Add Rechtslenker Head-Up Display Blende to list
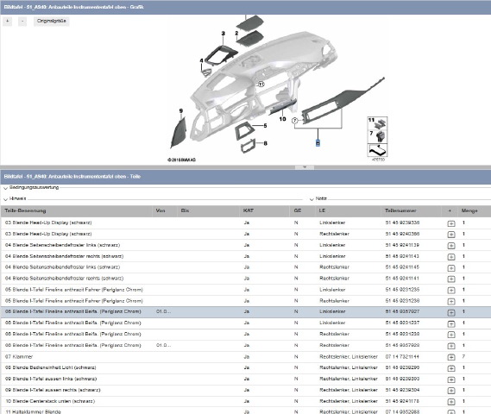The height and width of the screenshot is (414, 491). click(x=451, y=235)
